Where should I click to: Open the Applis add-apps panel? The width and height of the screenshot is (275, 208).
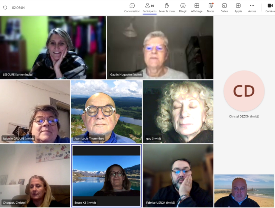click(x=238, y=8)
